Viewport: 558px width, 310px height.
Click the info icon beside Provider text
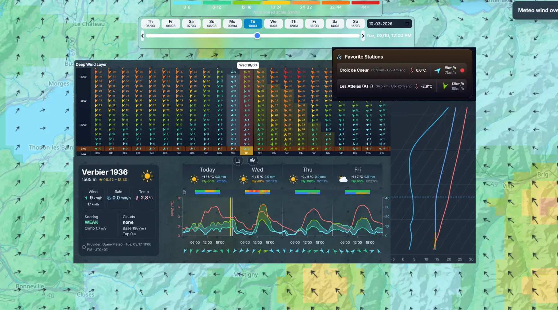(x=84, y=247)
